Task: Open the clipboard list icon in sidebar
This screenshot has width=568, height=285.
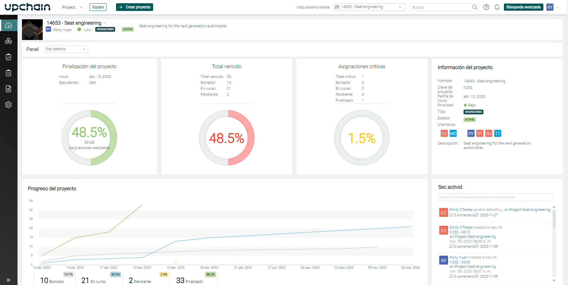Action: (x=9, y=73)
